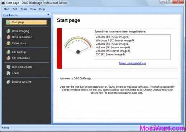The width and height of the screenshot is (186, 132).
Task: Click the File restoration icon
Action: click(8, 58)
